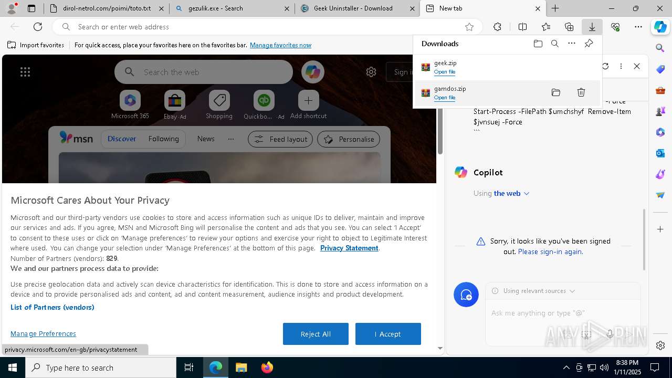Open tab actions menu icon
672x378 pixels.
click(31, 8)
